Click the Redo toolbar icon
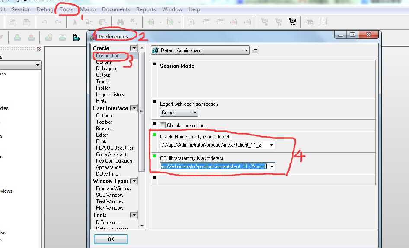 58,22
